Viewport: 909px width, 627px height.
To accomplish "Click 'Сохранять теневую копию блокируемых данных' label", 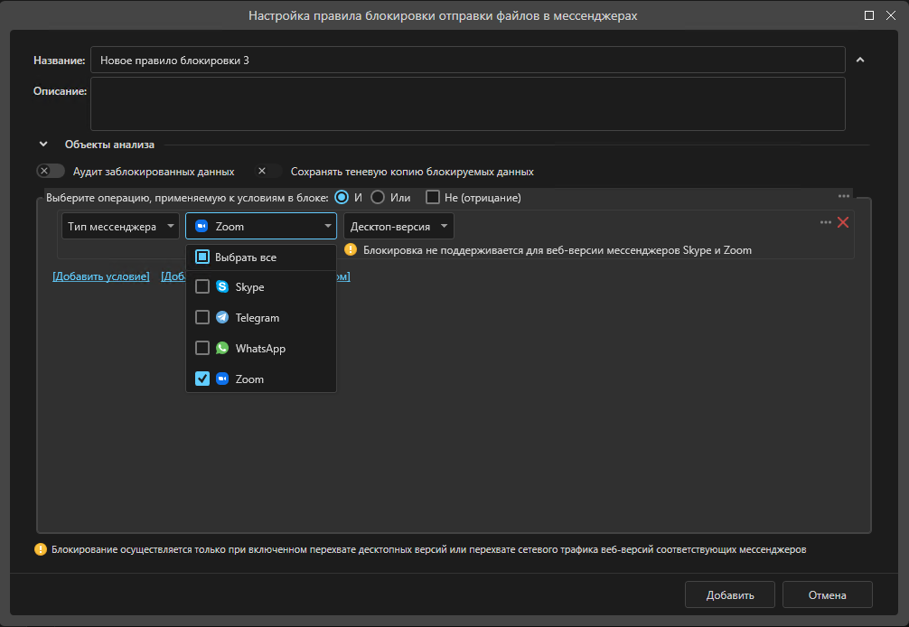I will tap(412, 172).
